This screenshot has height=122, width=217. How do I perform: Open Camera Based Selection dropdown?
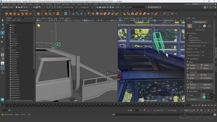[202, 46]
